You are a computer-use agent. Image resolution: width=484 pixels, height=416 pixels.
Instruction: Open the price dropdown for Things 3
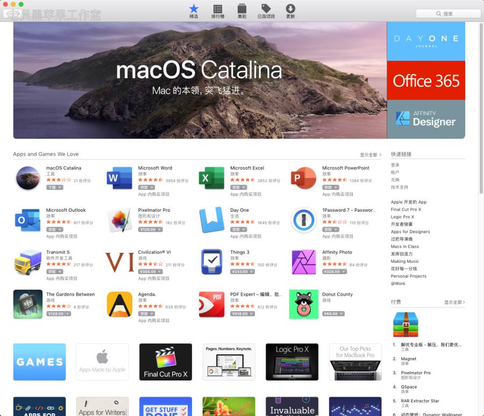pyautogui.click(x=243, y=271)
